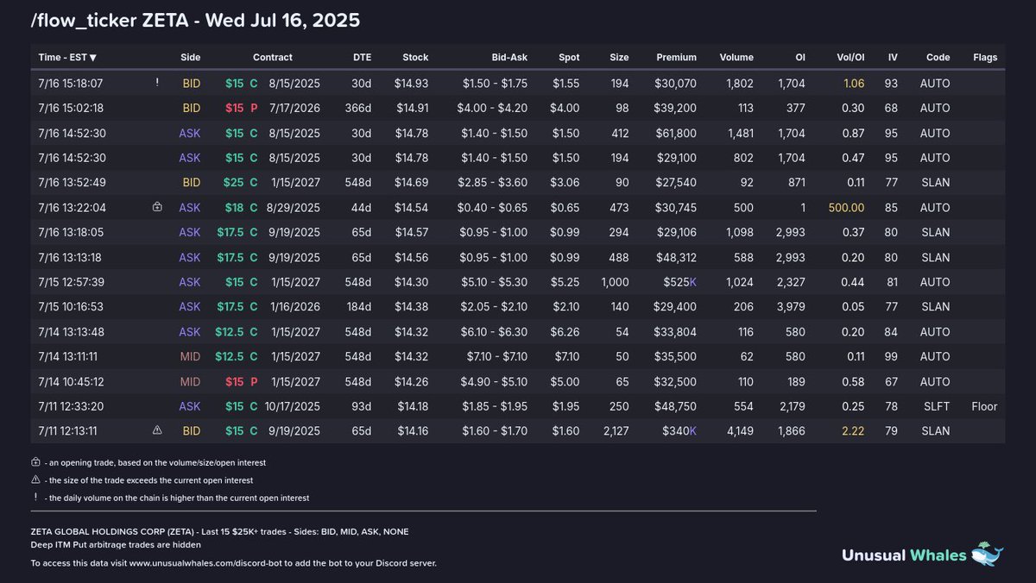The width and height of the screenshot is (1036, 583).
Task: Click the exclamation icon on the 15:18:07 row
Action: coord(157,83)
